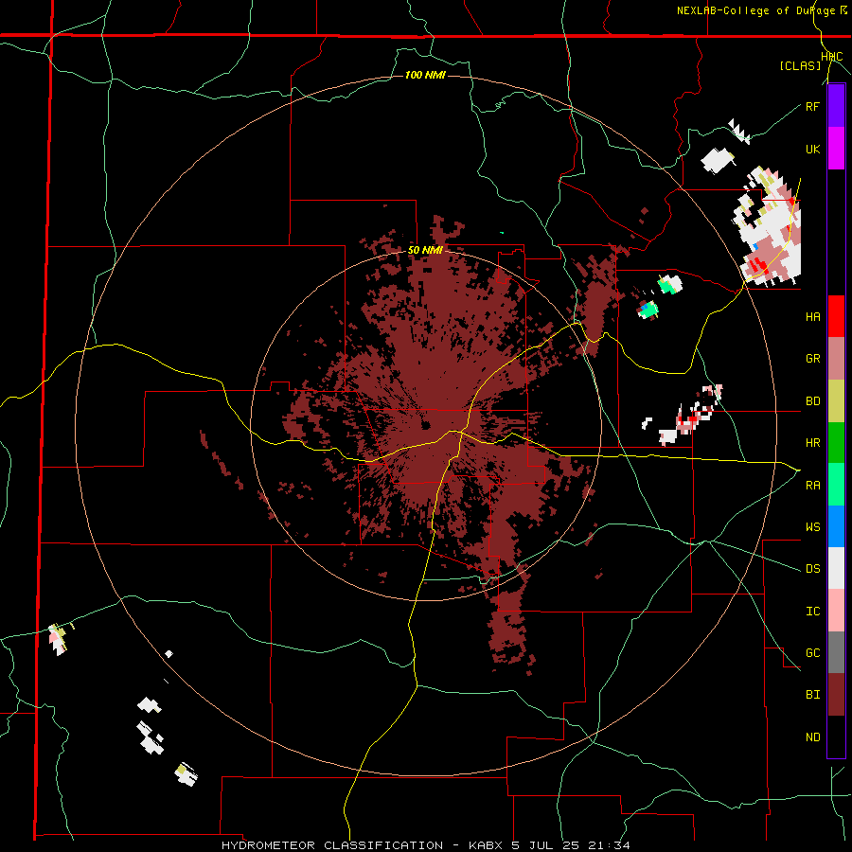
Task: Select the brown BI legend swatch
Action: 836,695
